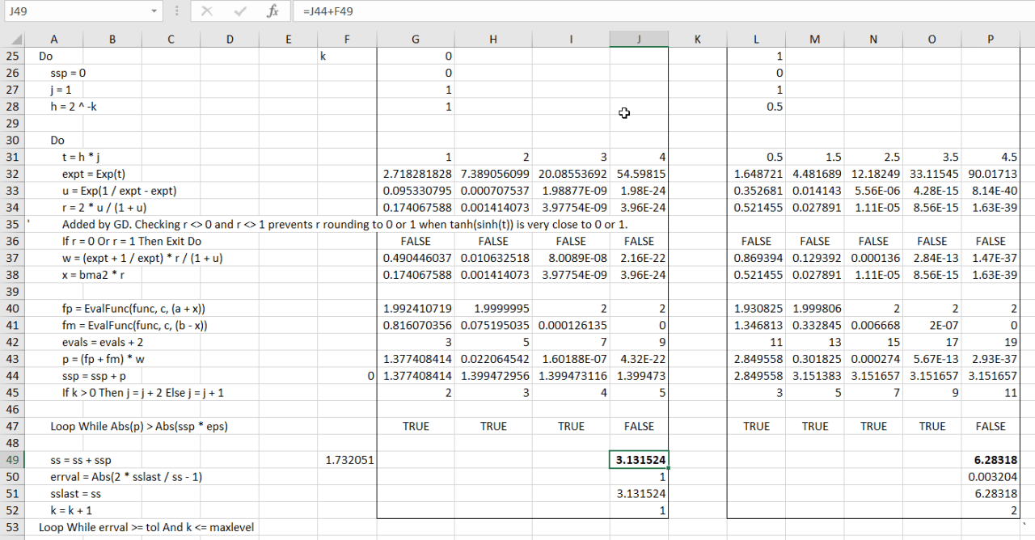Click cell 'u = Exp(1 / expt - expt)'
Screen dimensions: 1035x540
(119, 191)
